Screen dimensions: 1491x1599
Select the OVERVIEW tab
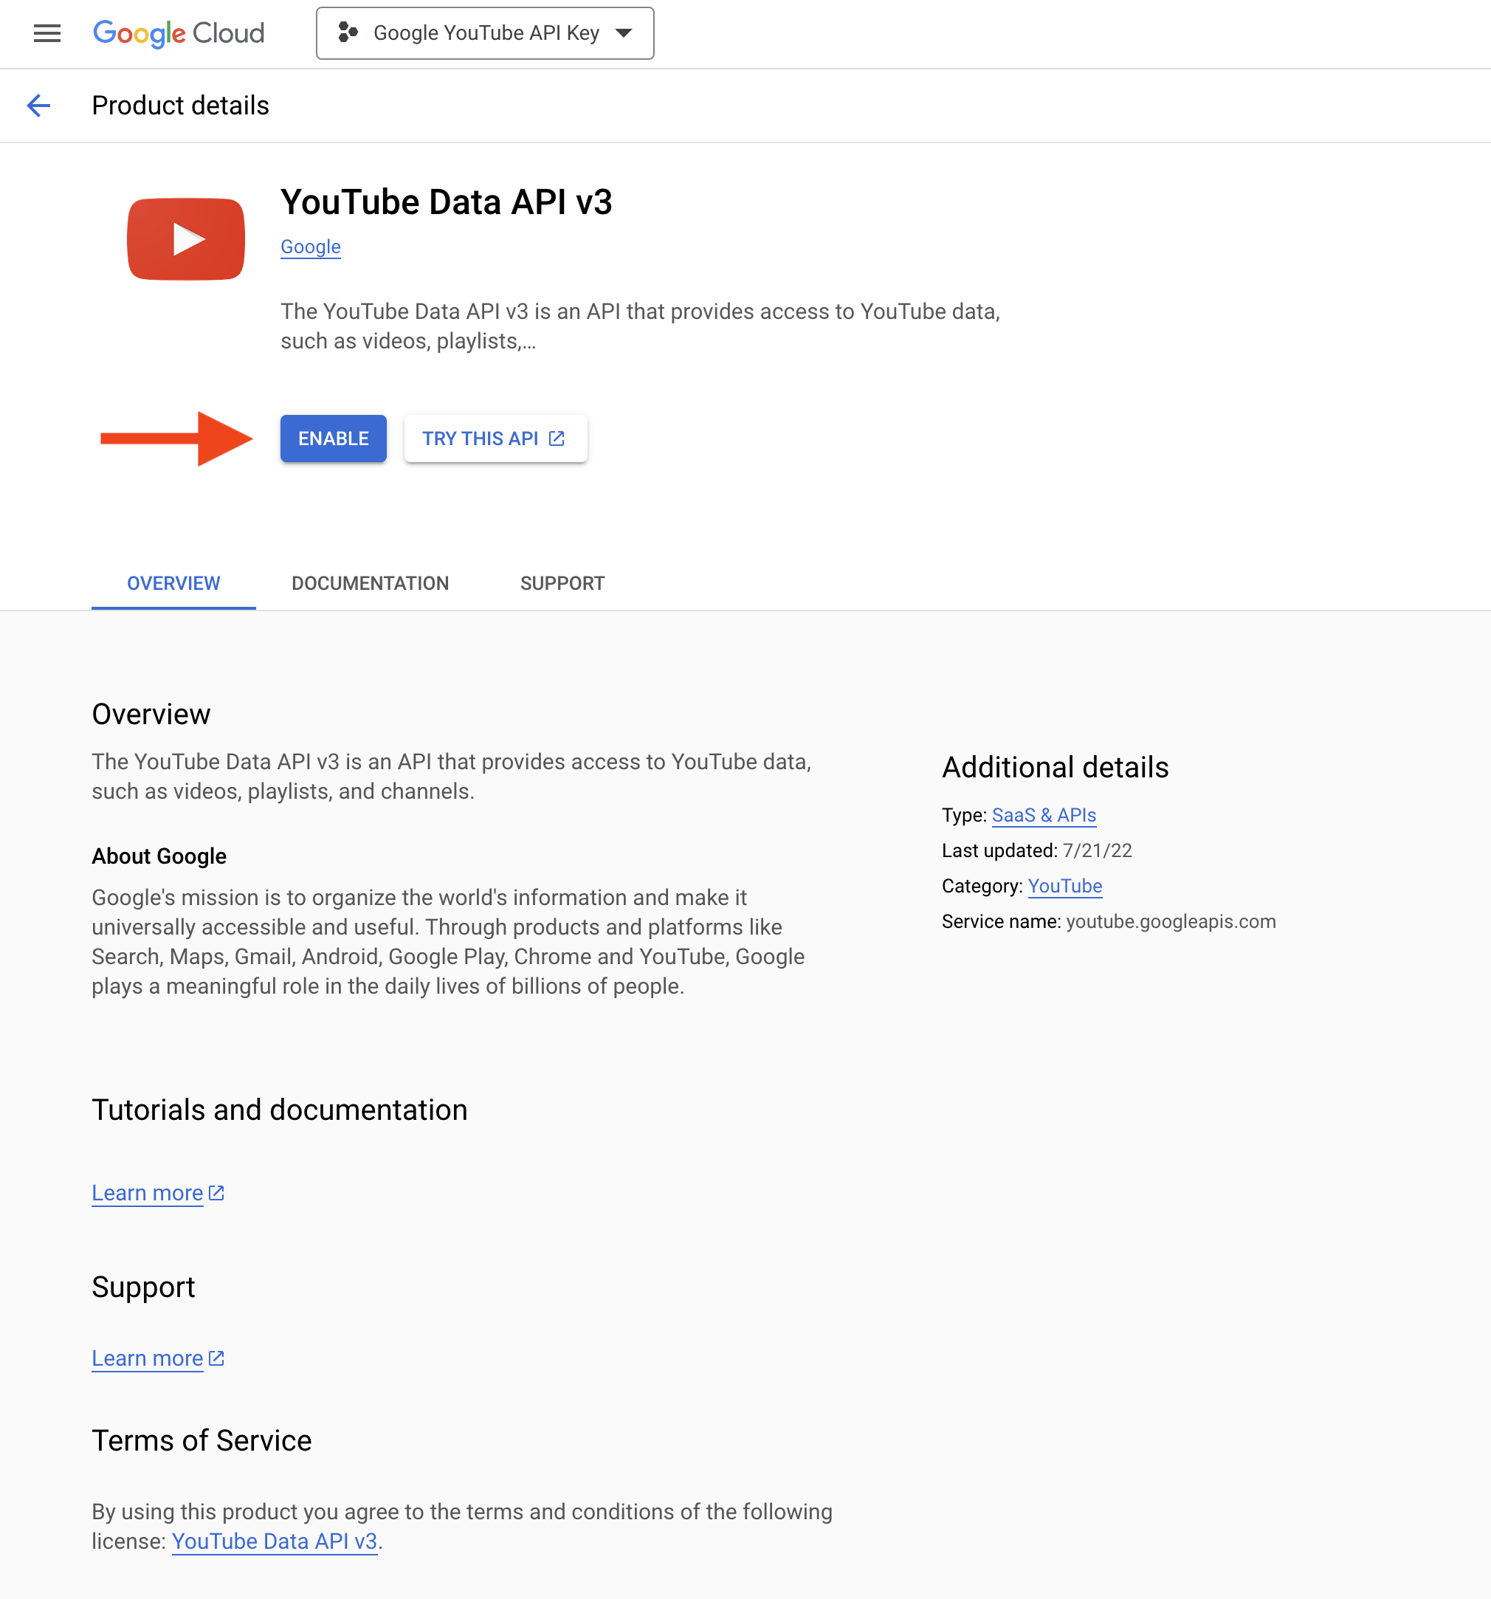tap(173, 583)
